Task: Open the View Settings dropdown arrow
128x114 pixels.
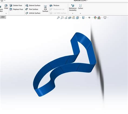Action: tap(108, 18)
